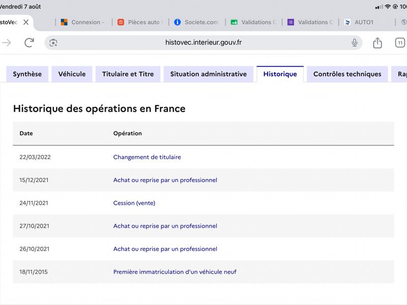407x305 pixels.
Task: Open the Situation administrative tab
Action: click(x=209, y=74)
